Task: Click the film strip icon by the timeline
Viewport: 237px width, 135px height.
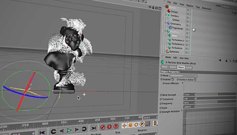Action: pyautogui.click(x=155, y=123)
